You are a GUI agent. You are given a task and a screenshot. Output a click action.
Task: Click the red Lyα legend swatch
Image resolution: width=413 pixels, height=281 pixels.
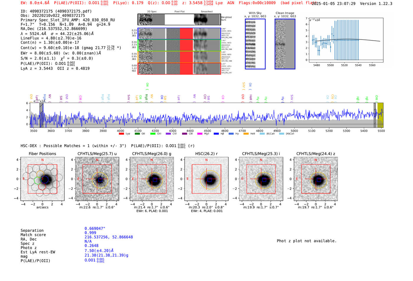121,134
